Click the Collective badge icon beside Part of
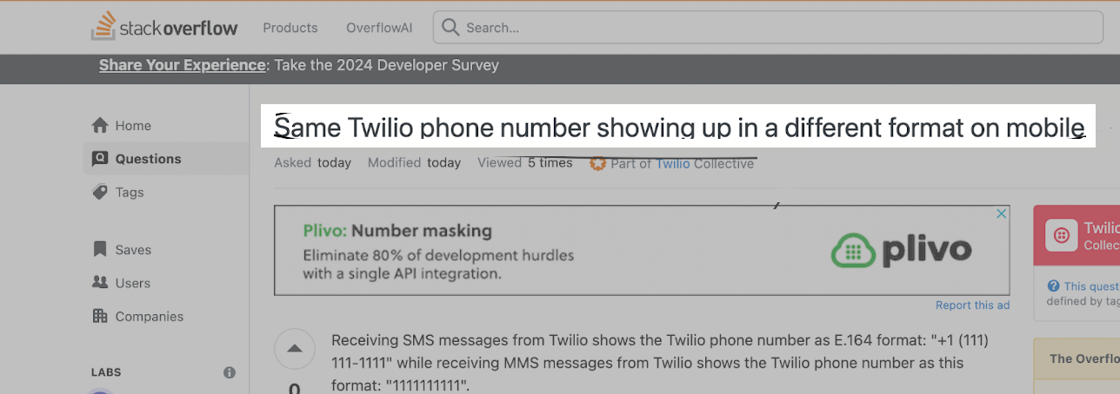The width and height of the screenshot is (1120, 394). [x=597, y=163]
